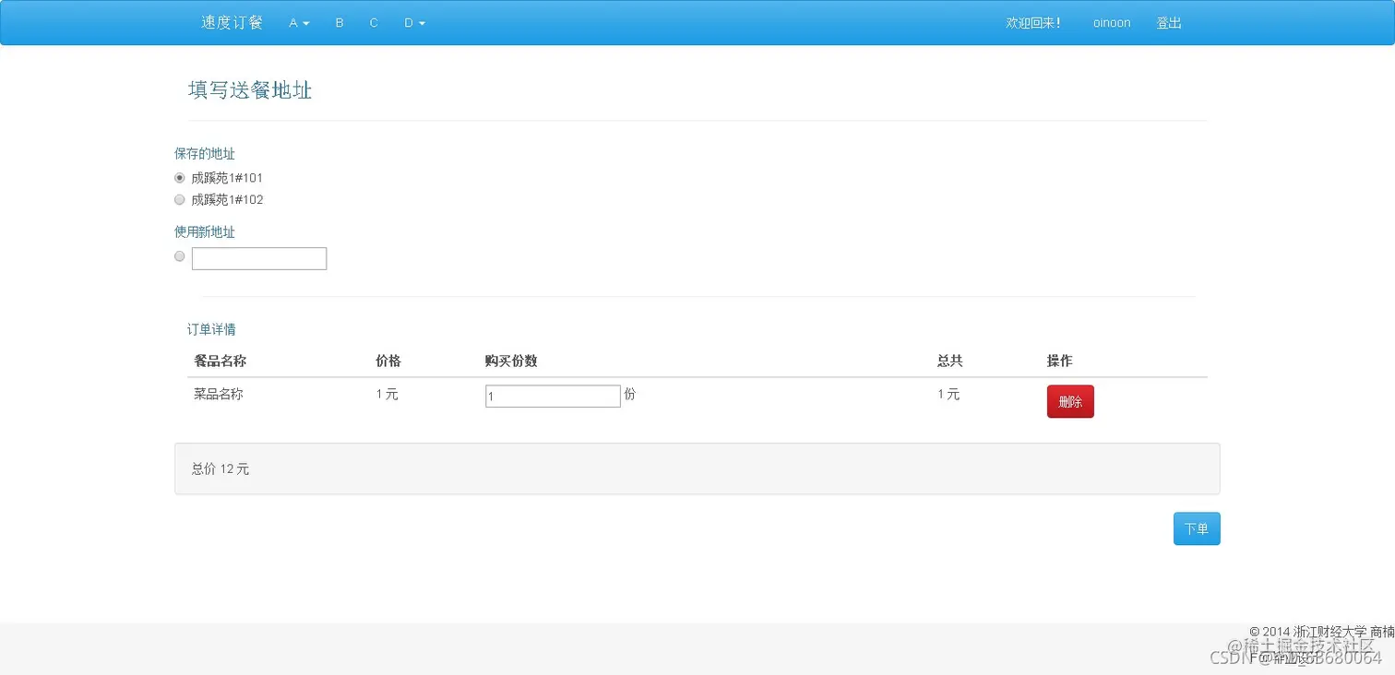Click the red 删除 button
1395x675 pixels.
pos(1070,401)
